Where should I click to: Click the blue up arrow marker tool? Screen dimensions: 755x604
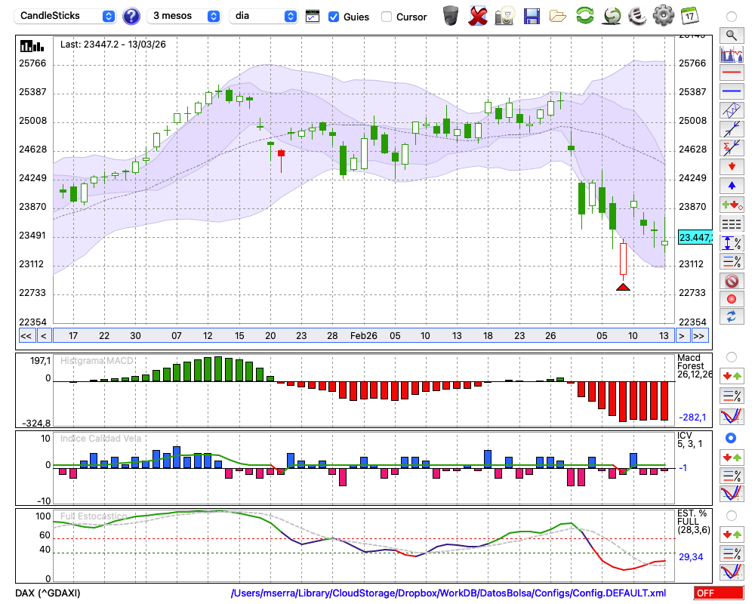[x=731, y=185]
